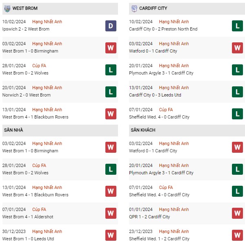The width and height of the screenshot is (245, 244).
Task: Click the W badge for Norwich's opponent loss row above, West Brom 4-1 Blackburn in top list
Action: point(111,114)
